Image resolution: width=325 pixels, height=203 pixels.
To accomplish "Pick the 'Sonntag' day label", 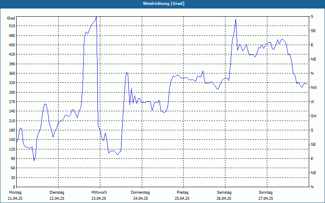I will (x=266, y=192).
